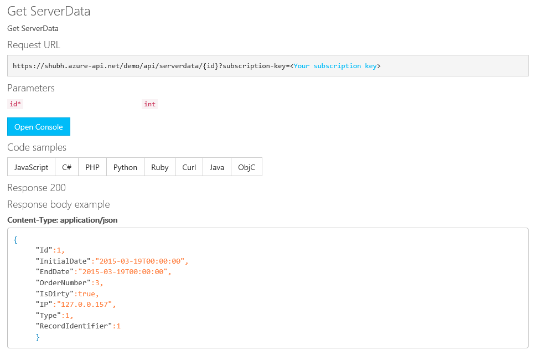Click the "IsDirty" line in JSON example
538x355 pixels.
click(67, 294)
